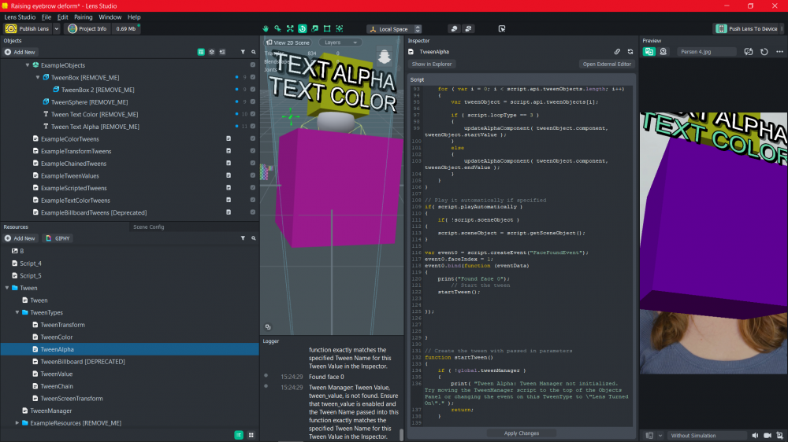The height and width of the screenshot is (442, 788).
Task: Open the Window menu
Action: pyautogui.click(x=110, y=17)
